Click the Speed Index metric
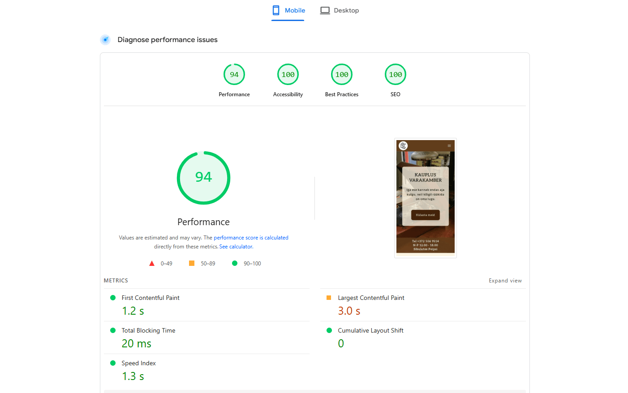Screen dimensions: 628x393 pyautogui.click(x=138, y=363)
